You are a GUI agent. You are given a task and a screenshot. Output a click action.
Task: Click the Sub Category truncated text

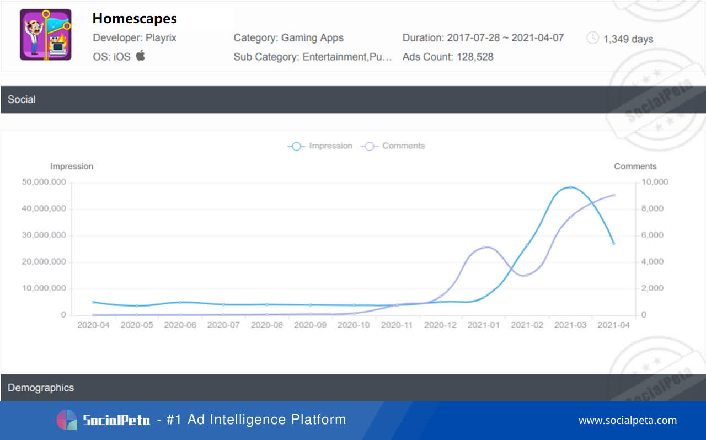coord(313,57)
